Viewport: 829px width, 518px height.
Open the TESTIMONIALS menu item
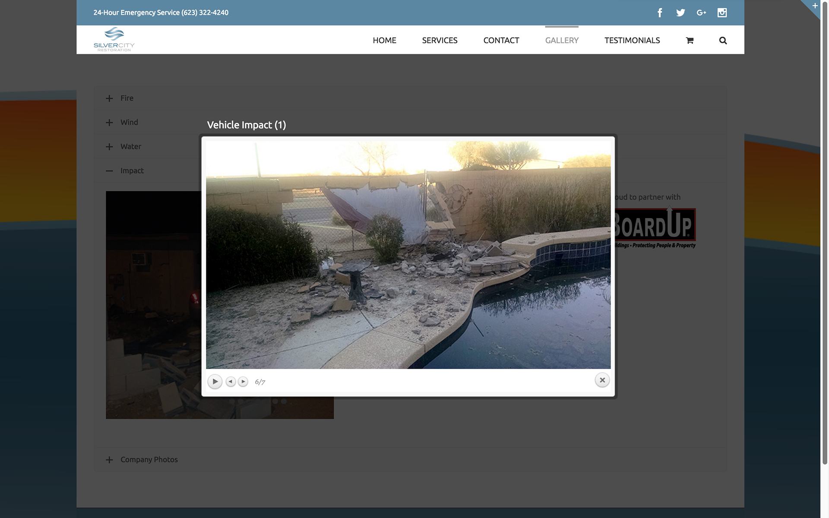pyautogui.click(x=632, y=40)
